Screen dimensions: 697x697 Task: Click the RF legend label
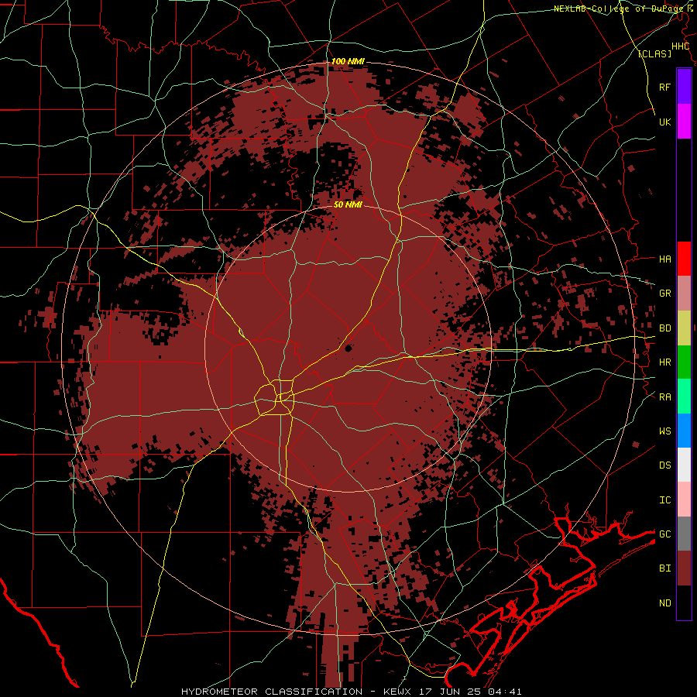point(664,87)
